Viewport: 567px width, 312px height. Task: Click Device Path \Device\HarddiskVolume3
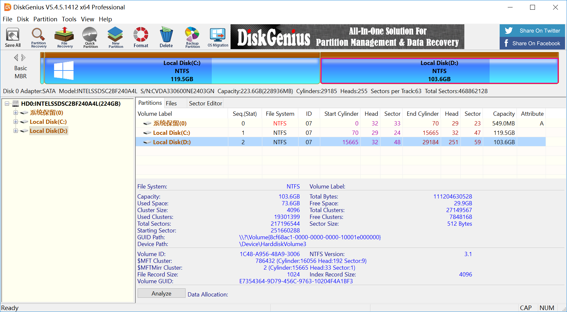click(273, 244)
